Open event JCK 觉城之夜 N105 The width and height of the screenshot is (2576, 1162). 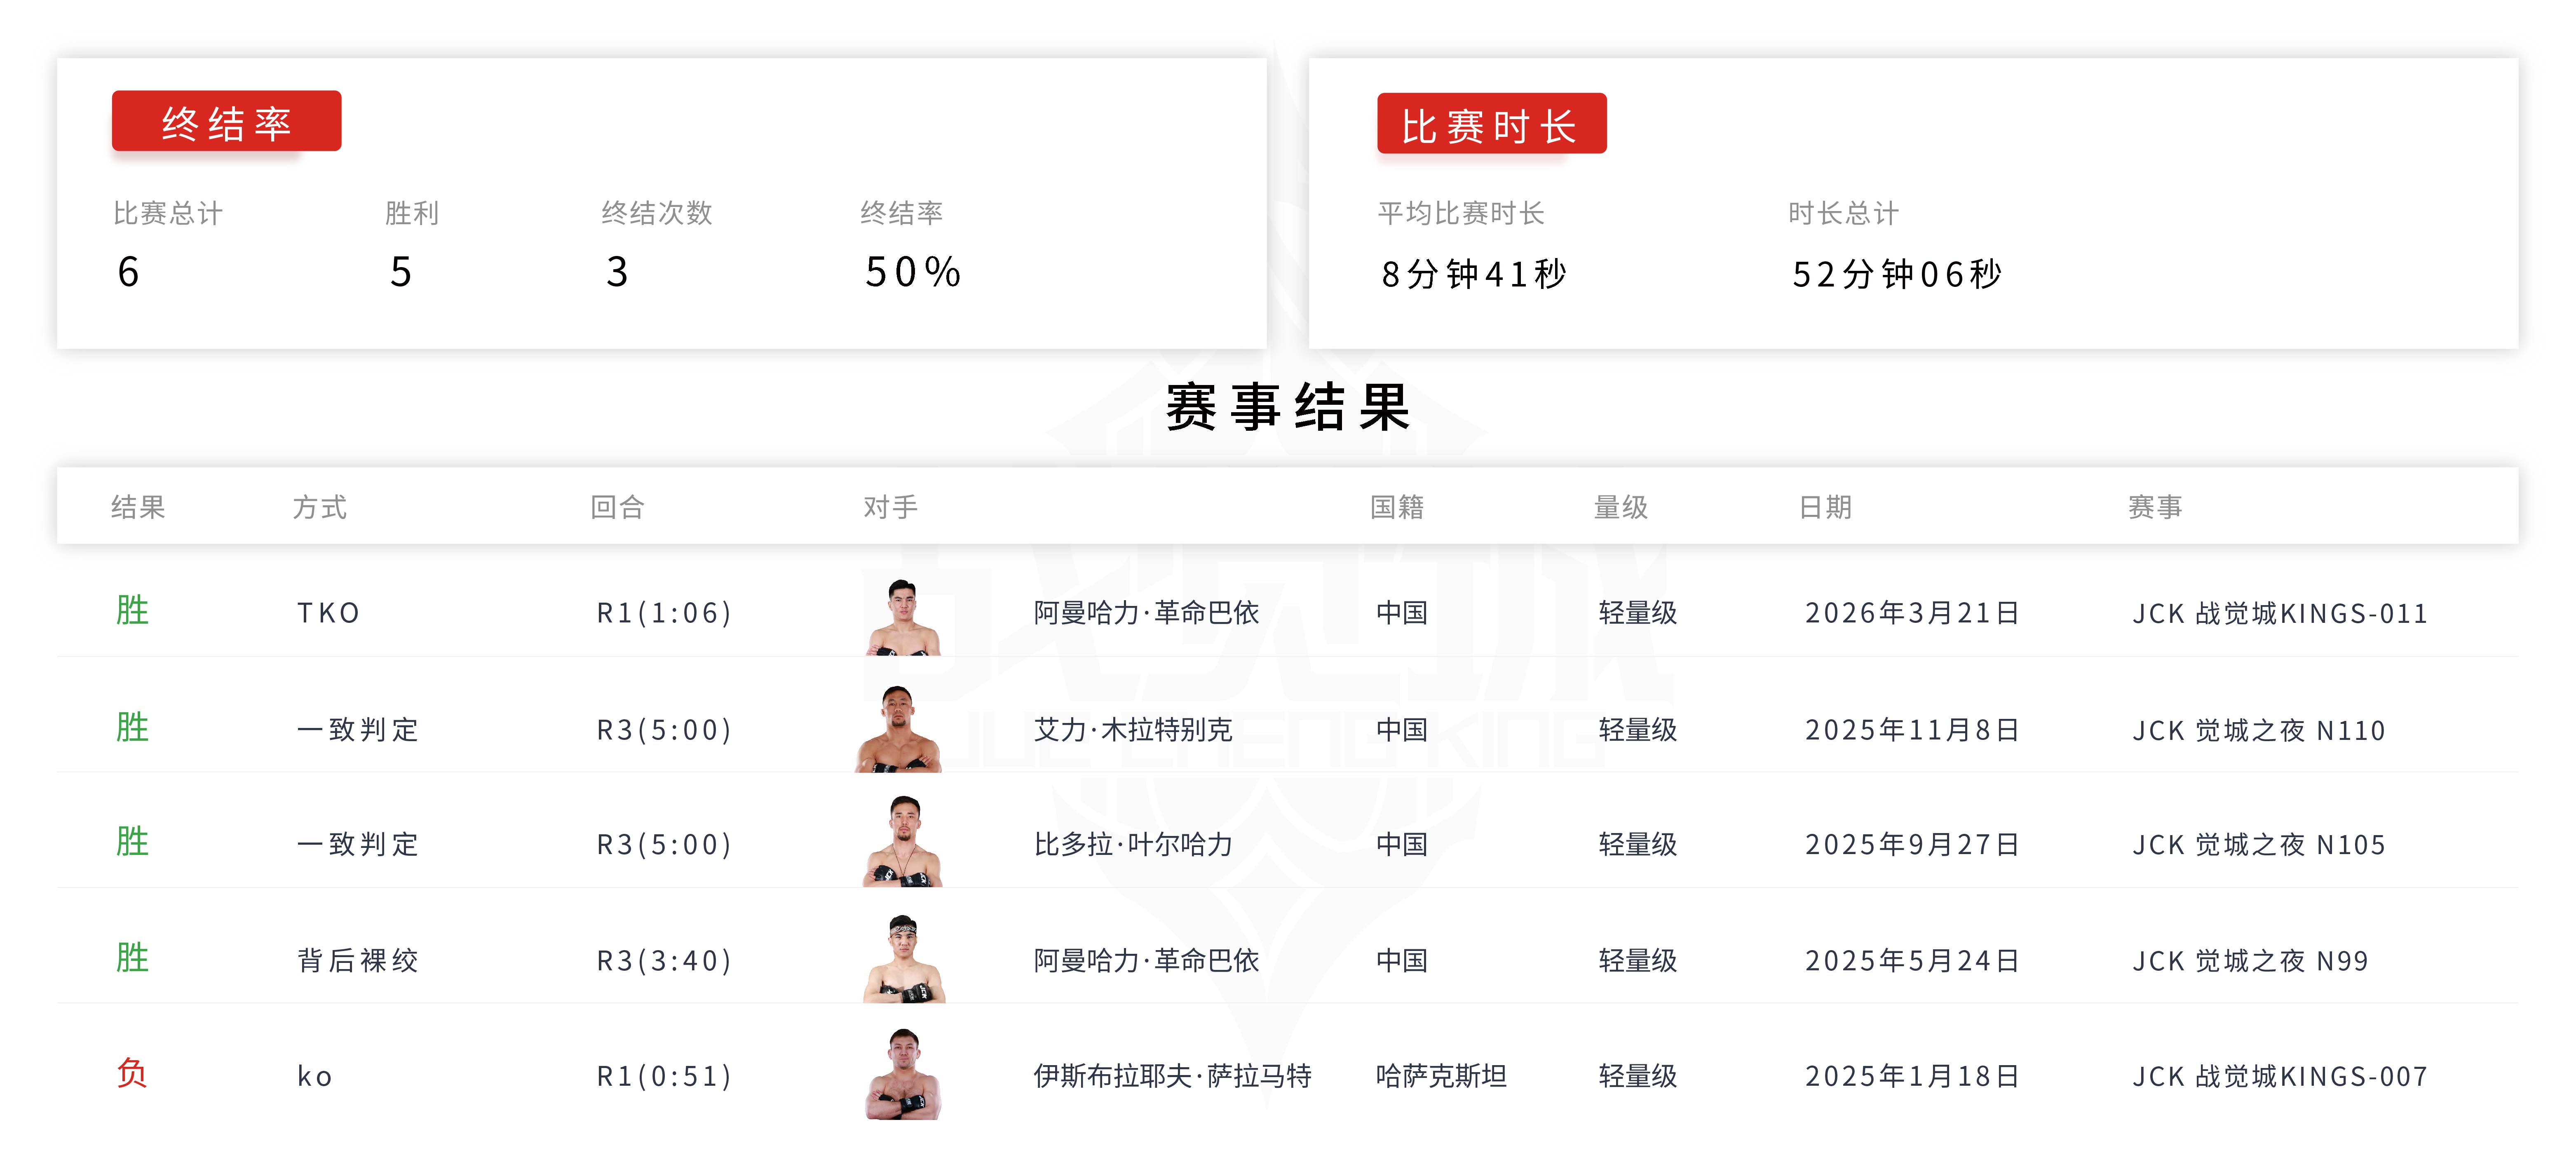tap(2258, 845)
